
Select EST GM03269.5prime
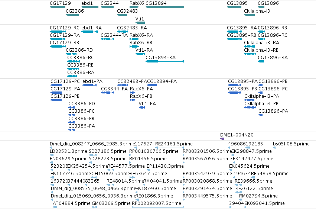click(x=94, y=207)
